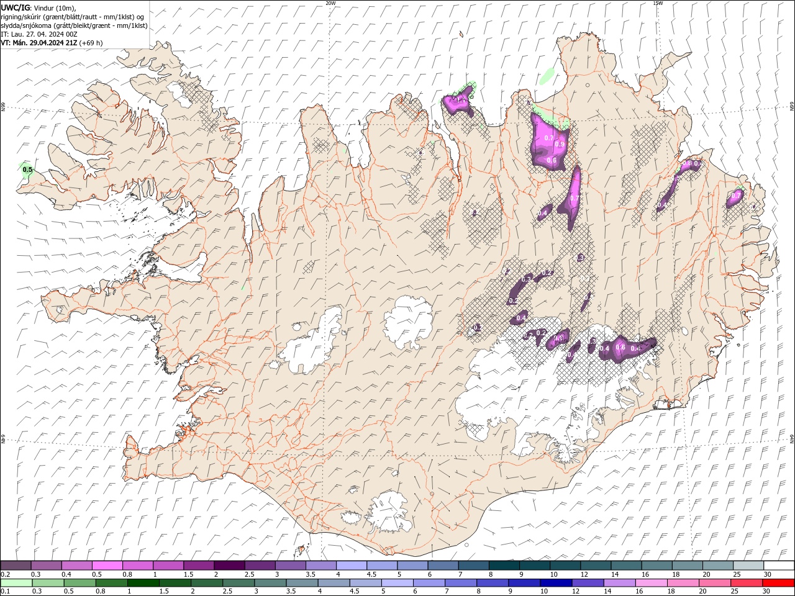Screen dimensions: 795x596
Task: Pick the lower legend green swatch starting at 0.5
Action: point(79,583)
